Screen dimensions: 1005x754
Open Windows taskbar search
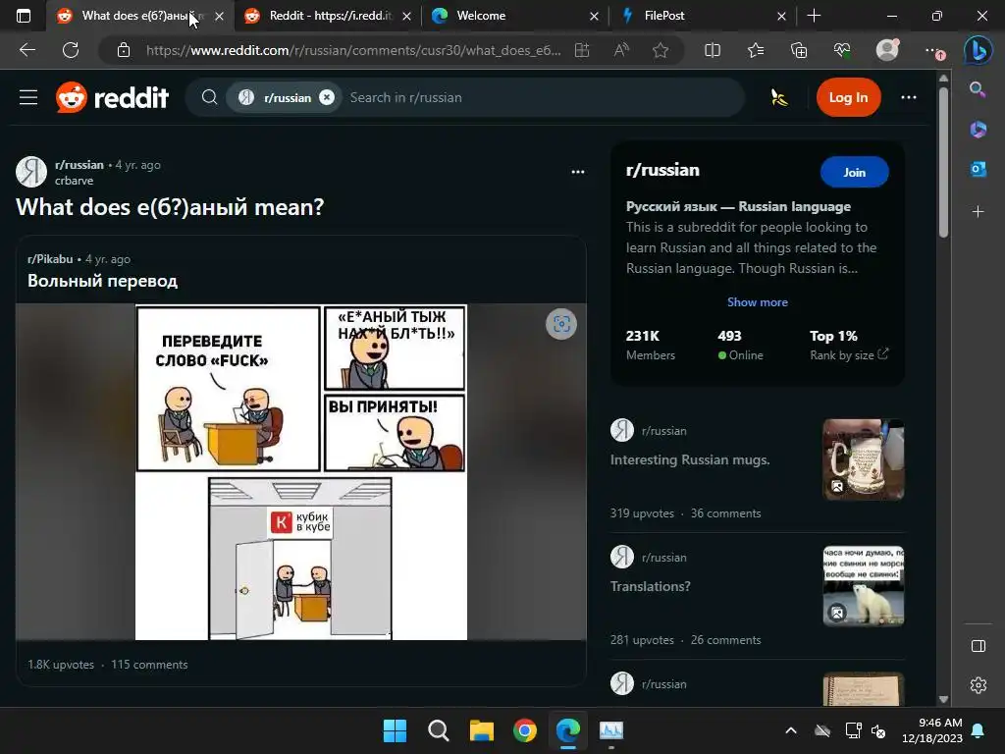coord(439,730)
